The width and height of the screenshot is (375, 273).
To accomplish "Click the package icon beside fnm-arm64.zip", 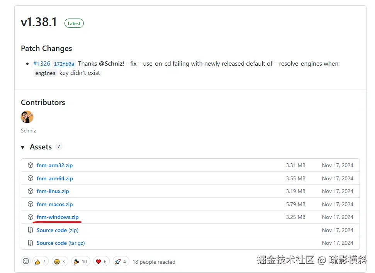I will click(31, 178).
